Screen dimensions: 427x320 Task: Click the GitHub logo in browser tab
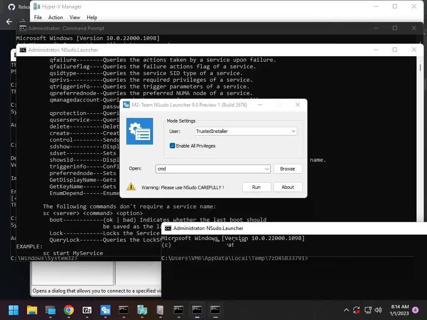point(12,7)
